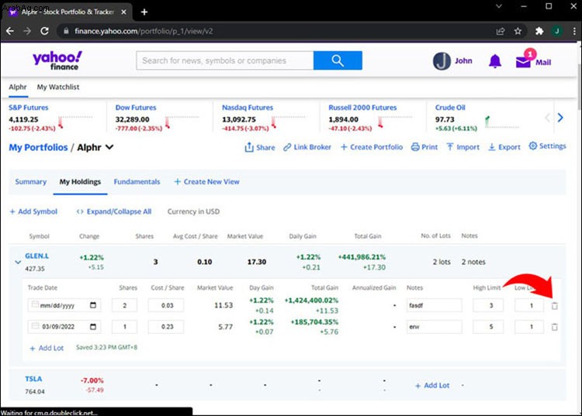Image resolution: width=582 pixels, height=416 pixels.
Task: Edit the notes field containing erw
Action: click(x=435, y=327)
